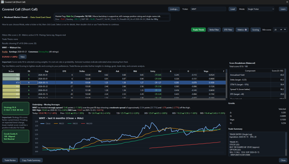Focus the Ticker input containing WMT
Screen dimensions: 289x164
pos(208,9)
